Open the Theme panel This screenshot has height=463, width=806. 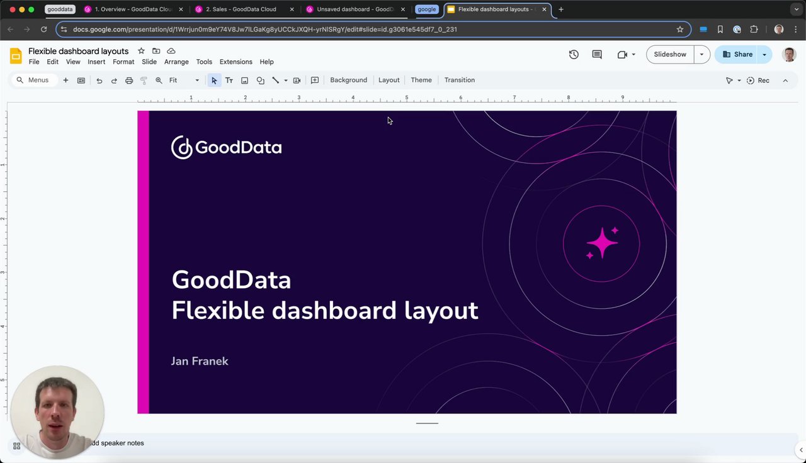pyautogui.click(x=421, y=81)
